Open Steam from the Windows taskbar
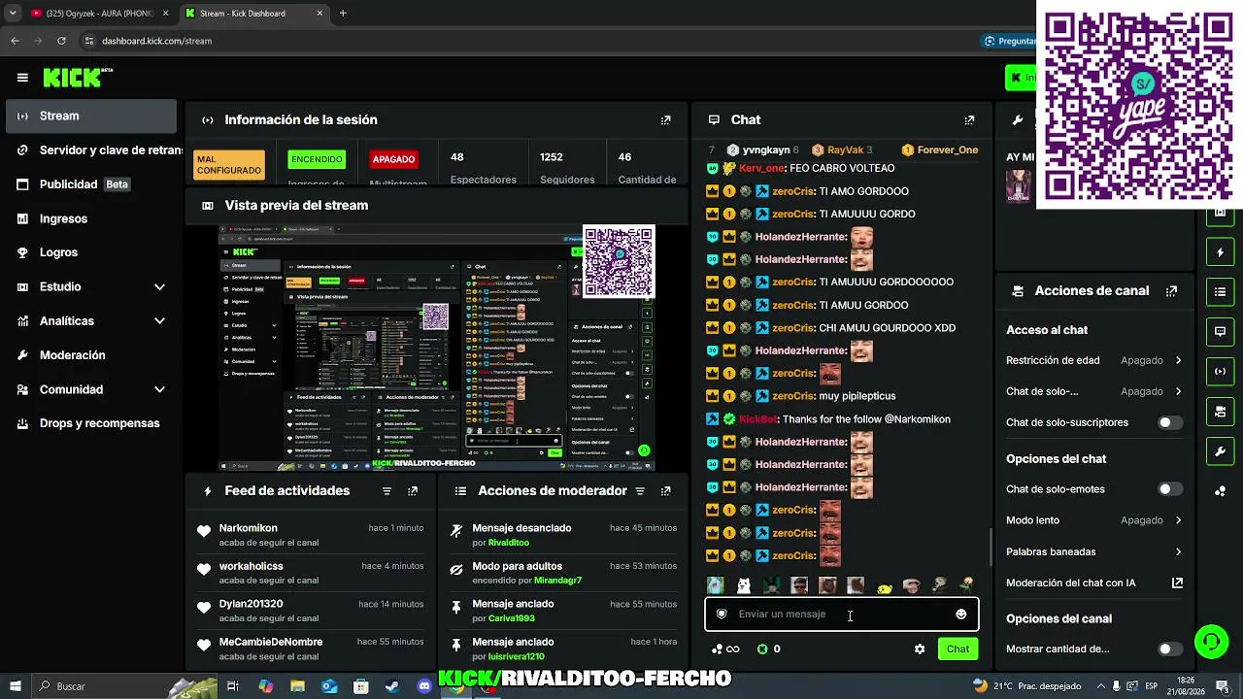Screen dimensions: 1243x699 [x=392, y=686]
